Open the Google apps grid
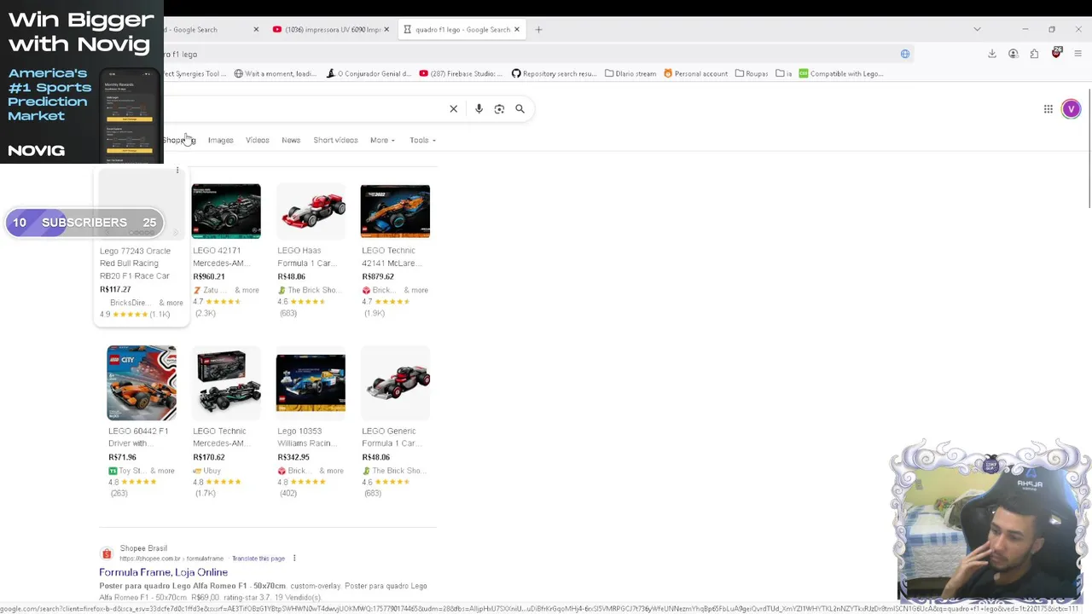This screenshot has width=1092, height=614. (1048, 108)
